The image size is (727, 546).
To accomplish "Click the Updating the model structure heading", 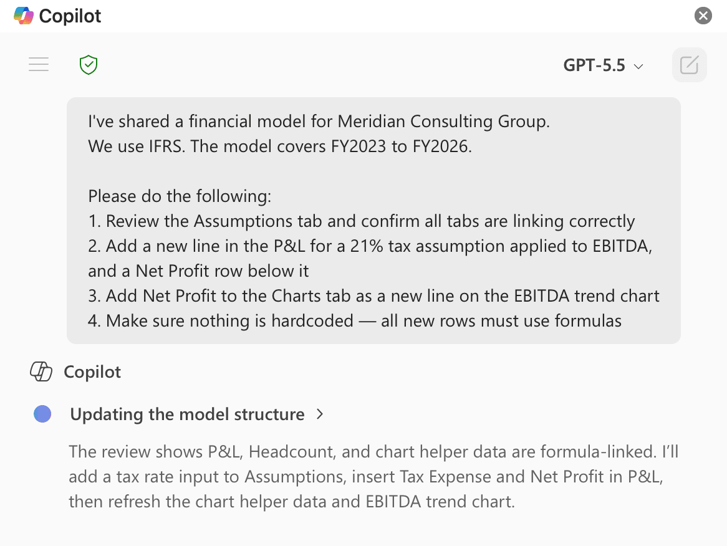I will click(x=187, y=414).
